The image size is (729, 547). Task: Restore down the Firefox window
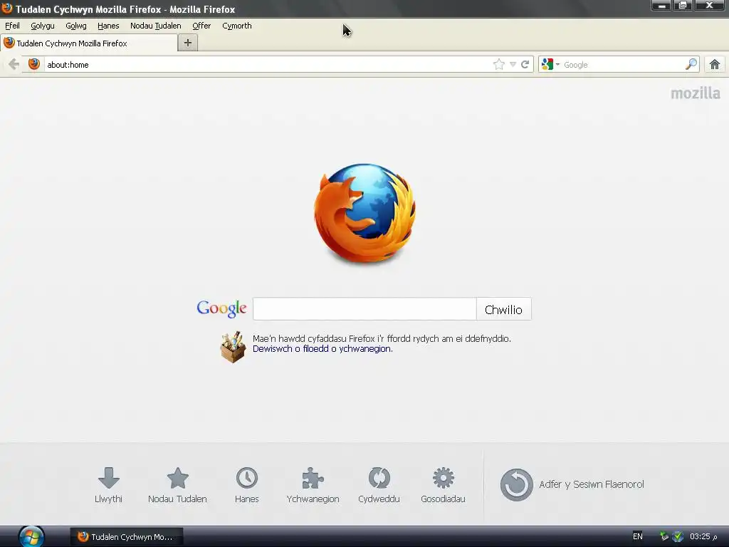683,6
